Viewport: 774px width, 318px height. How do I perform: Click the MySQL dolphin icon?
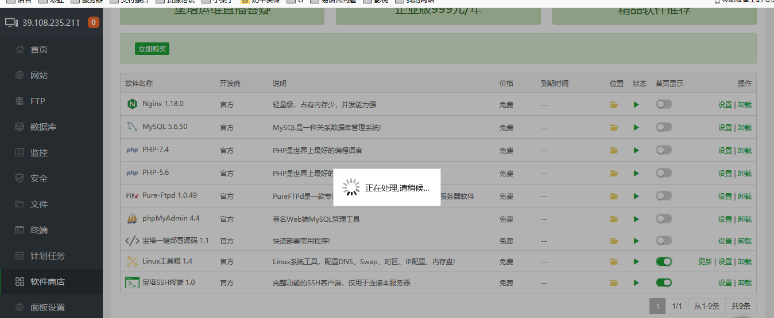tap(132, 127)
